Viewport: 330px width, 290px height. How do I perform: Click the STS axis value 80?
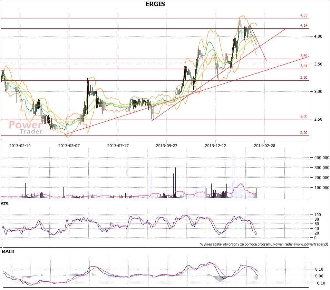tap(316, 219)
